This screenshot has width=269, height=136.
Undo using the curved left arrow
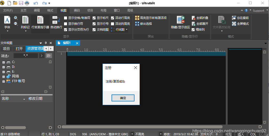click(x=36, y=3)
